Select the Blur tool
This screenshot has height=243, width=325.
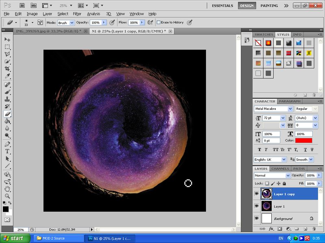click(7, 128)
